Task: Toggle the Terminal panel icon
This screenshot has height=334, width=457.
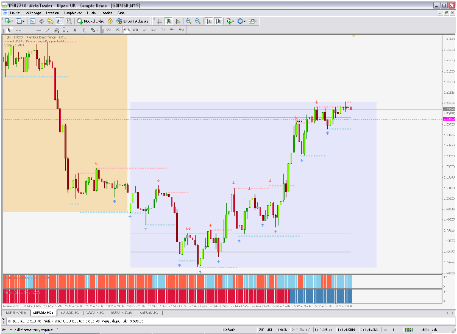Action: 60,21
